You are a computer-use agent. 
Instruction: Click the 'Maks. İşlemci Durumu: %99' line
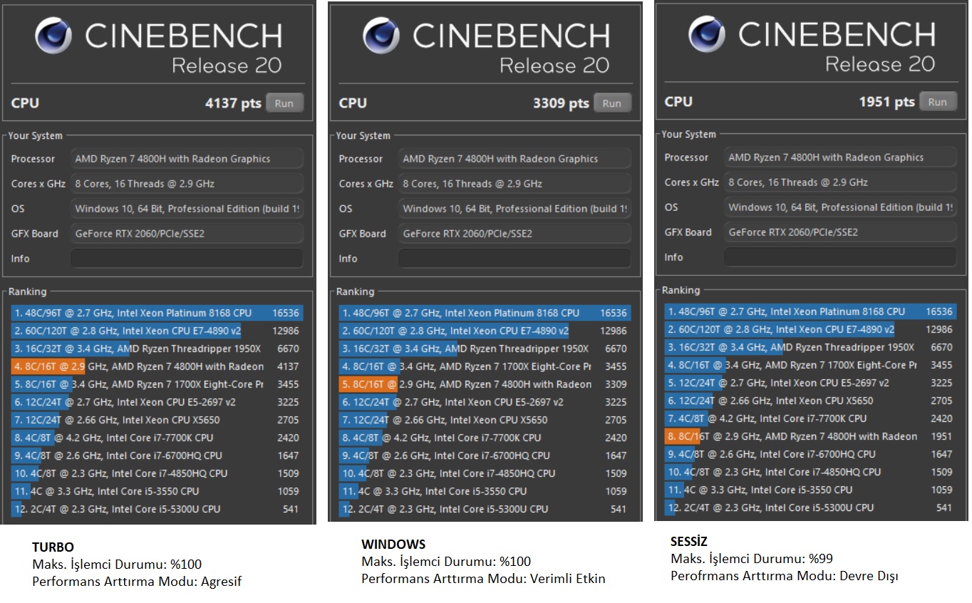click(753, 559)
